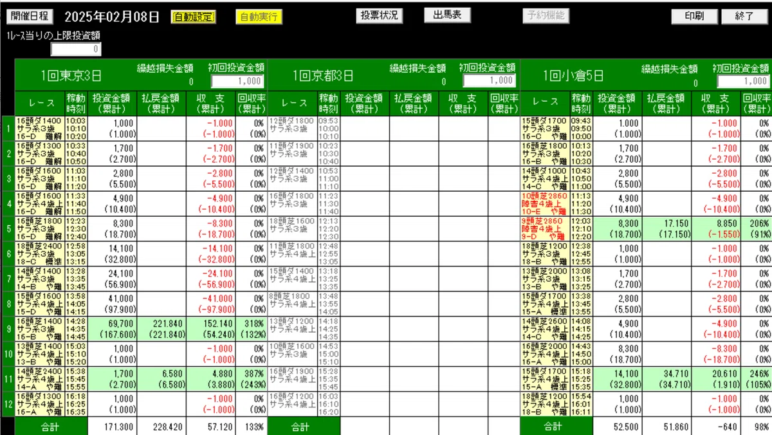Click Tokyo race 11 cell 14頭芝2400

tap(39, 380)
